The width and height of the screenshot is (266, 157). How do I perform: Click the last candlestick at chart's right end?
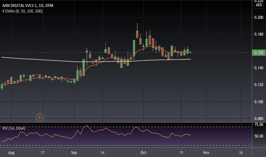191,52
